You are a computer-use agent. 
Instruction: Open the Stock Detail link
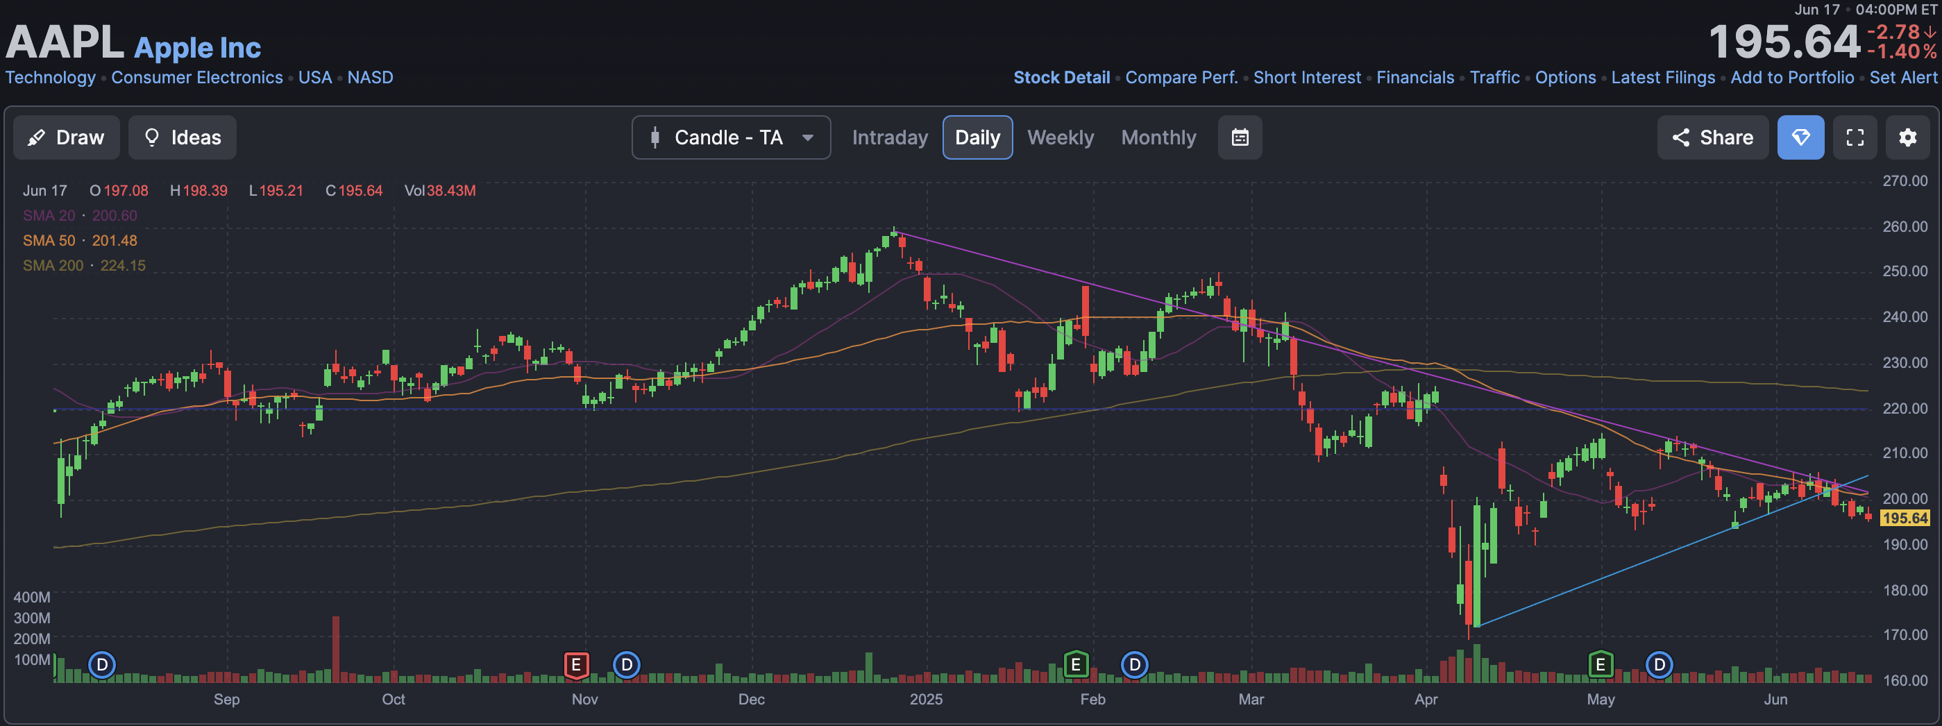click(1061, 78)
